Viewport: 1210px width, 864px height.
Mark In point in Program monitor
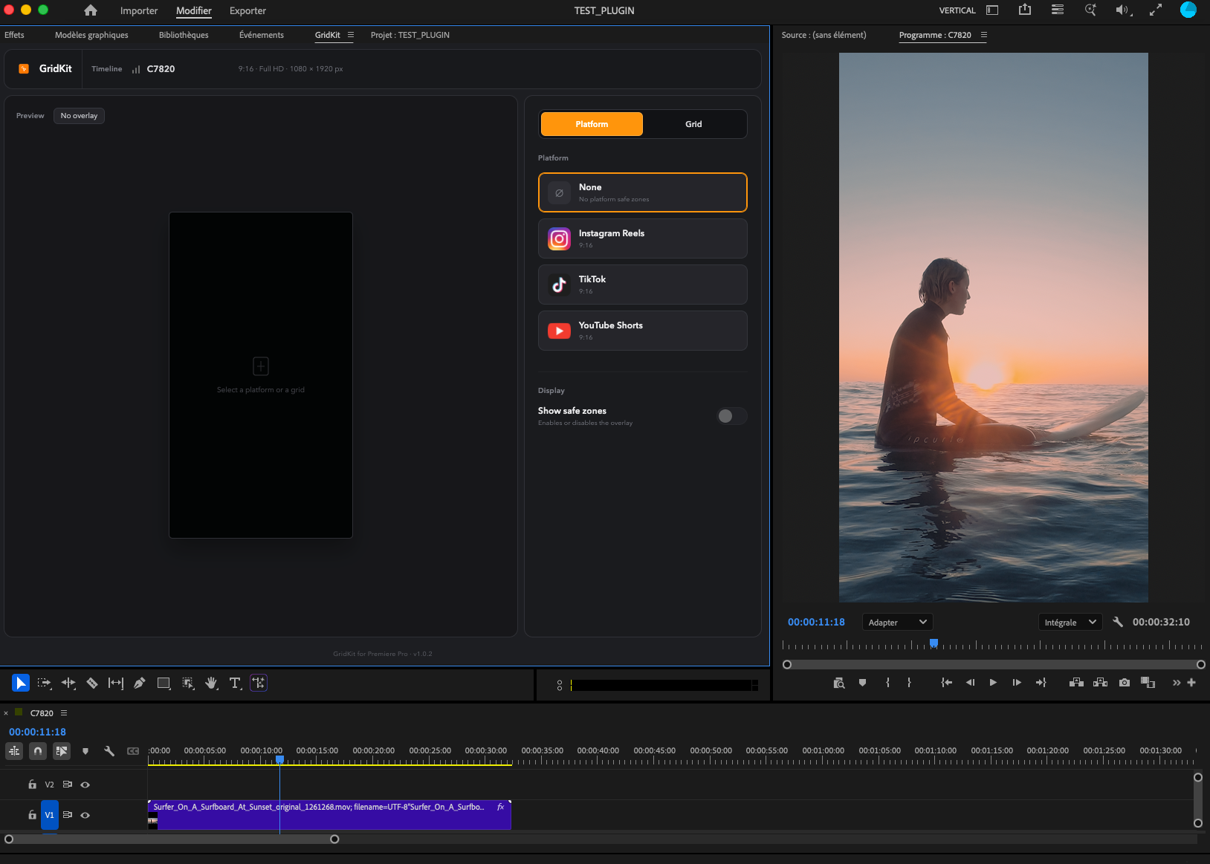pyautogui.click(x=887, y=683)
